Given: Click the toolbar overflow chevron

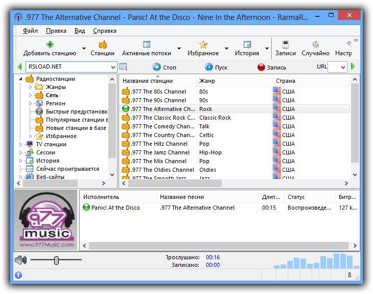Looking at the screenshot, I should coord(356,40).
